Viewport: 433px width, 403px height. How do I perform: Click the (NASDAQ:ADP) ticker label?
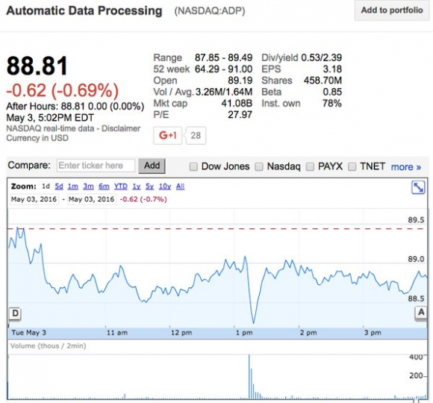210,11
